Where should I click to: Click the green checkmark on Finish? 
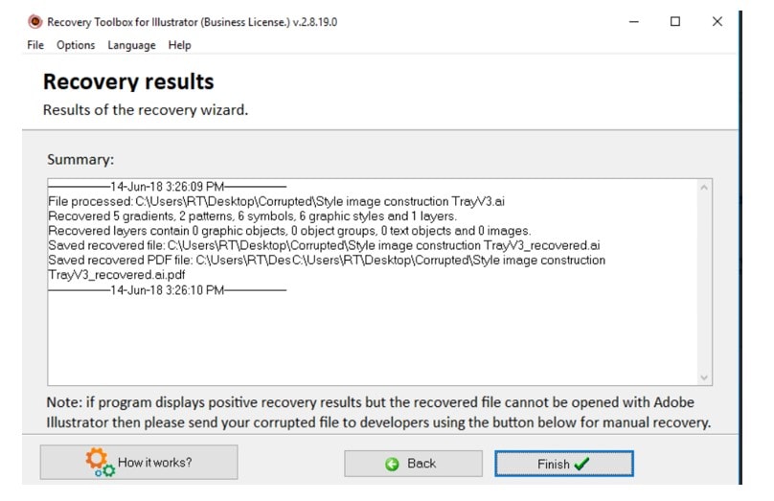(580, 464)
